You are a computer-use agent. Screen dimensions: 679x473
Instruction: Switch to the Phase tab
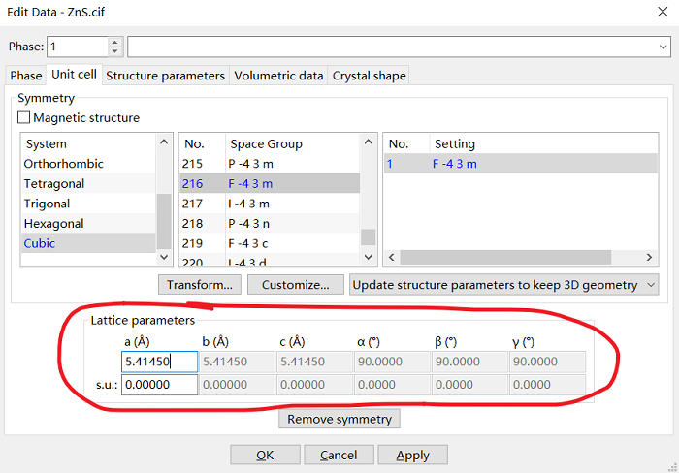[x=26, y=76]
